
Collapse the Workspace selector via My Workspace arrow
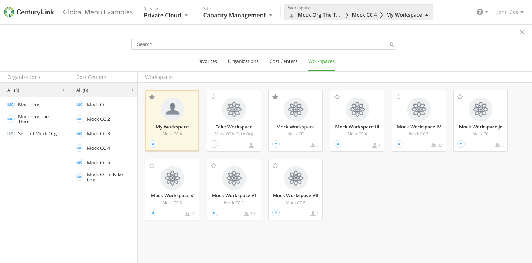[x=426, y=15]
